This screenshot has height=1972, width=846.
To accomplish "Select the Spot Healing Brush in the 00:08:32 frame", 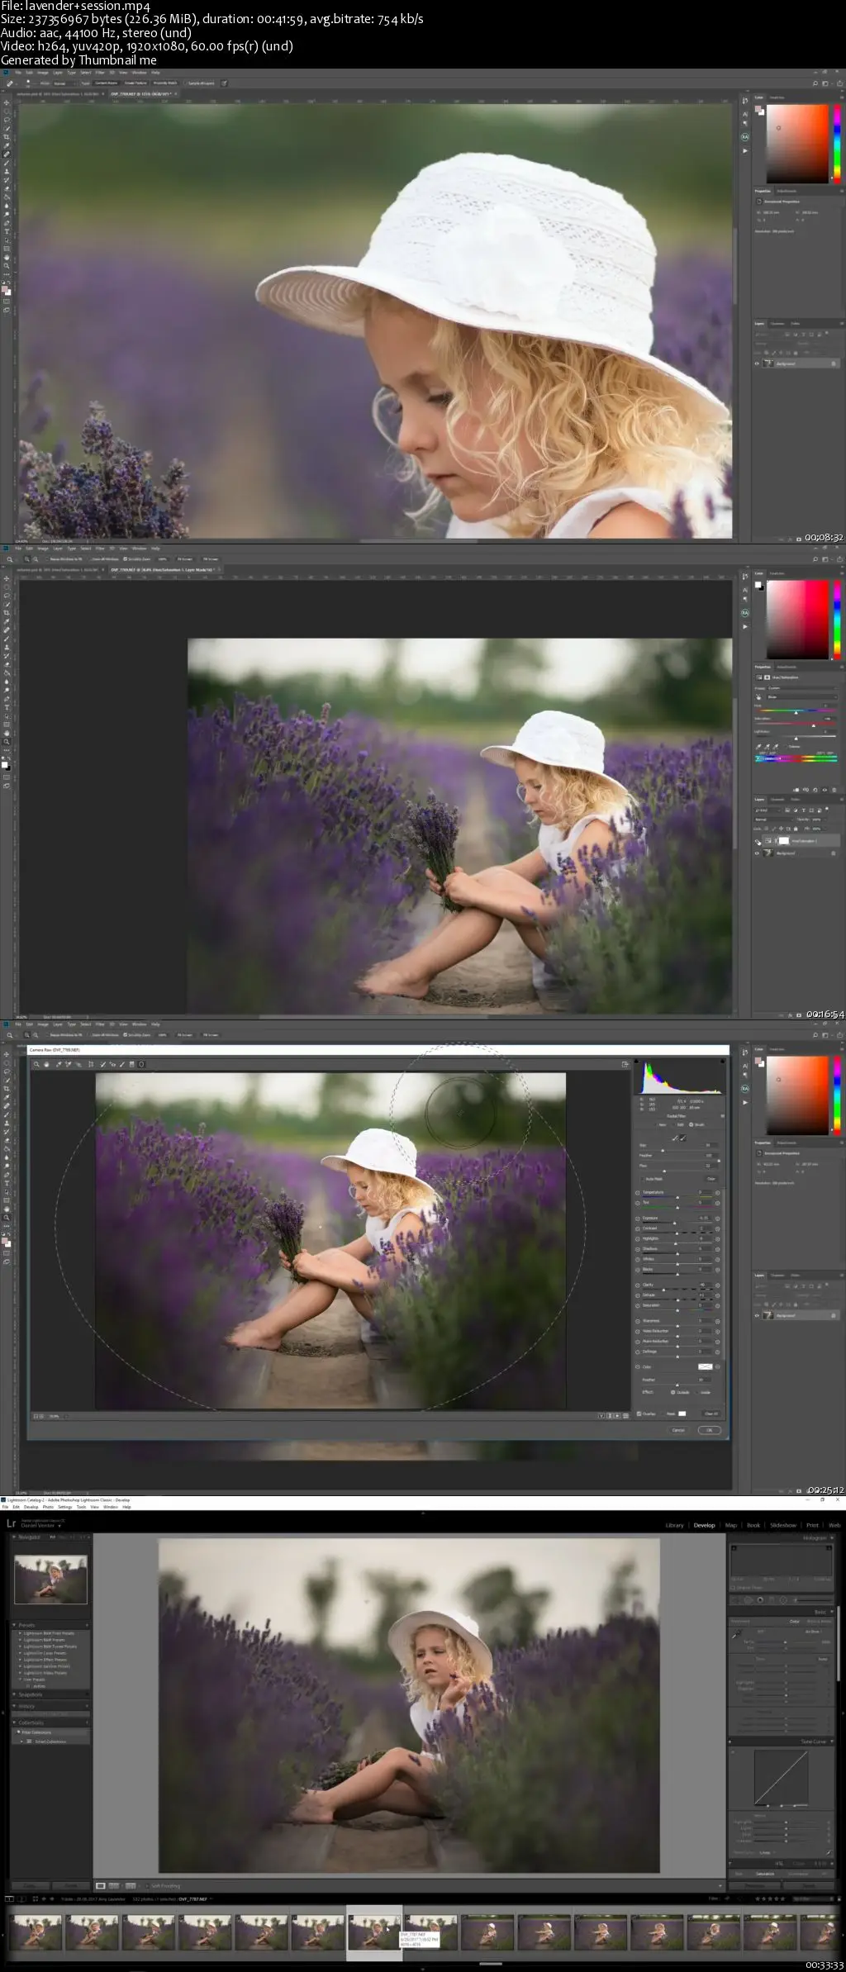I will [x=7, y=154].
